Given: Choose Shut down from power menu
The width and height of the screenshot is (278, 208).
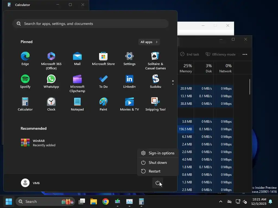Looking at the screenshot, I should click(158, 162).
